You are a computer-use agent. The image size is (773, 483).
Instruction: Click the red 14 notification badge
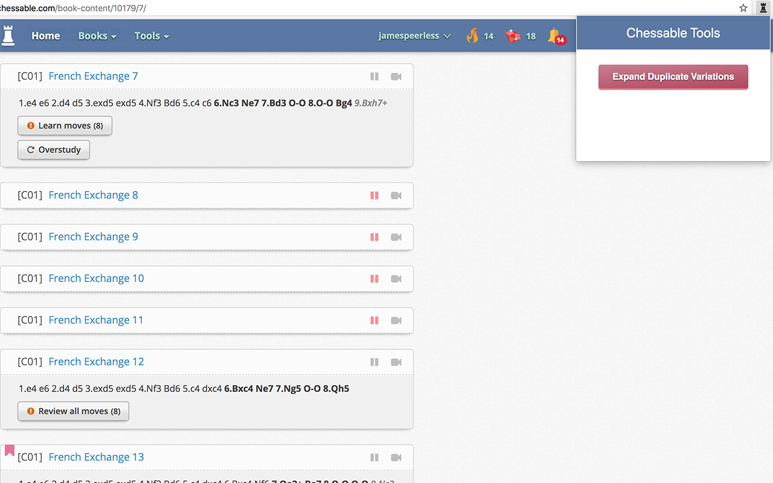coord(560,40)
